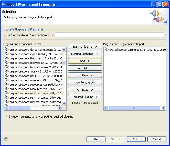Click the org.eclipse.core.filebuffers plug-in icon
This screenshot has width=170, height=146.
[7, 58]
